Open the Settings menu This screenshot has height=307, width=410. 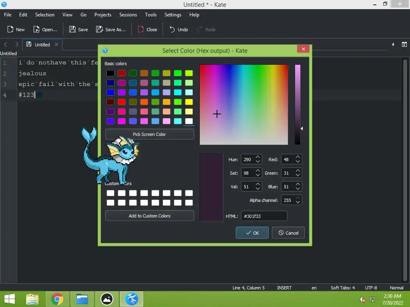(173, 15)
